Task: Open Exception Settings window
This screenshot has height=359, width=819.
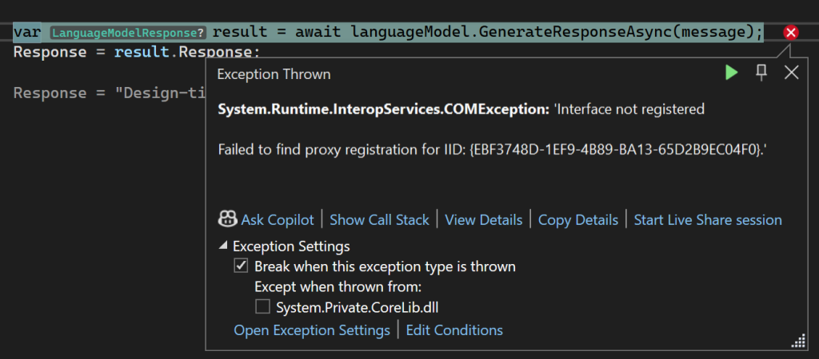Action: pos(312,330)
